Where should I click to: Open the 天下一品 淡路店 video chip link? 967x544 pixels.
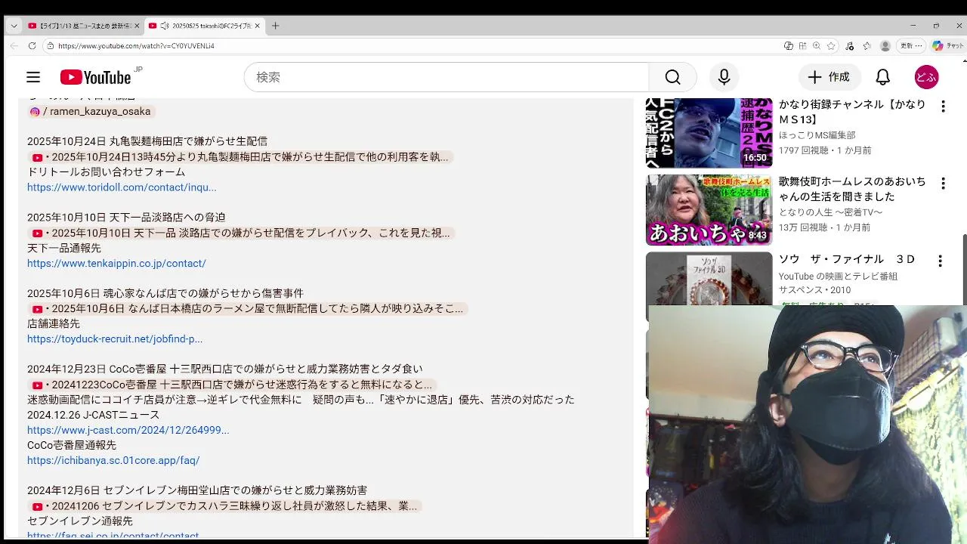240,233
